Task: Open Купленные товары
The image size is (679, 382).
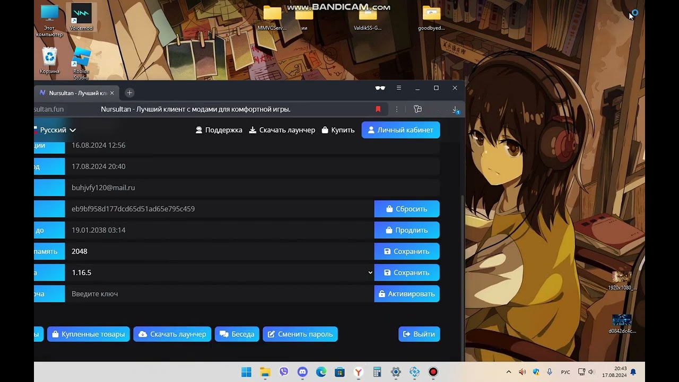Action: tap(89, 334)
